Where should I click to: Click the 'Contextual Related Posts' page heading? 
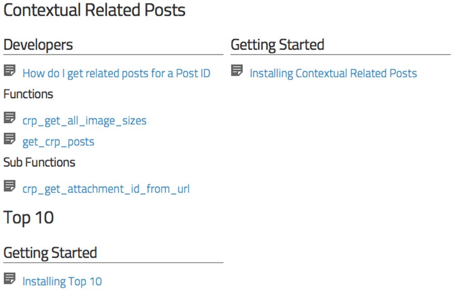94,10
